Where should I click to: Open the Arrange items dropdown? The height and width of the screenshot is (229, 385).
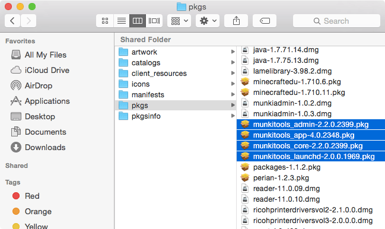click(179, 21)
